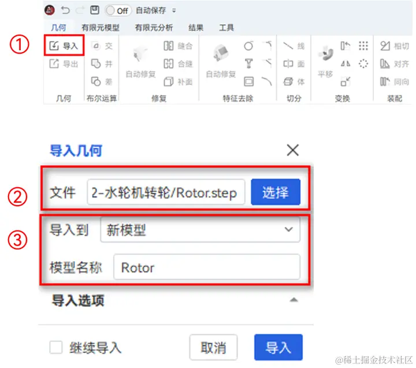Viewport: 416px width, 368px height.
Task: Click the 文件 path input field
Action: (166, 192)
